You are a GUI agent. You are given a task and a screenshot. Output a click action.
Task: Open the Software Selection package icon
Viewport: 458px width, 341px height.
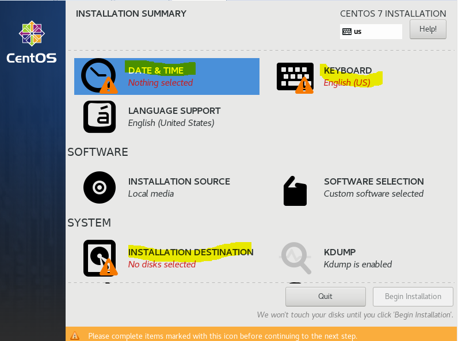[x=295, y=191]
